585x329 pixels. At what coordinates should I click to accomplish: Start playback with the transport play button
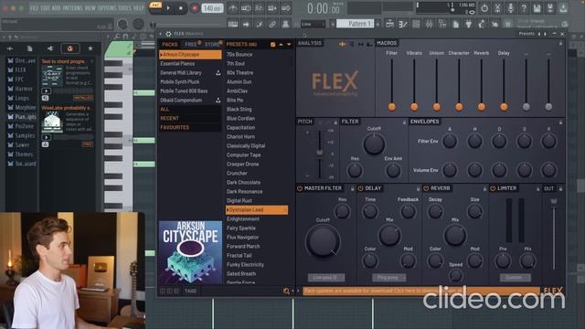point(168,8)
